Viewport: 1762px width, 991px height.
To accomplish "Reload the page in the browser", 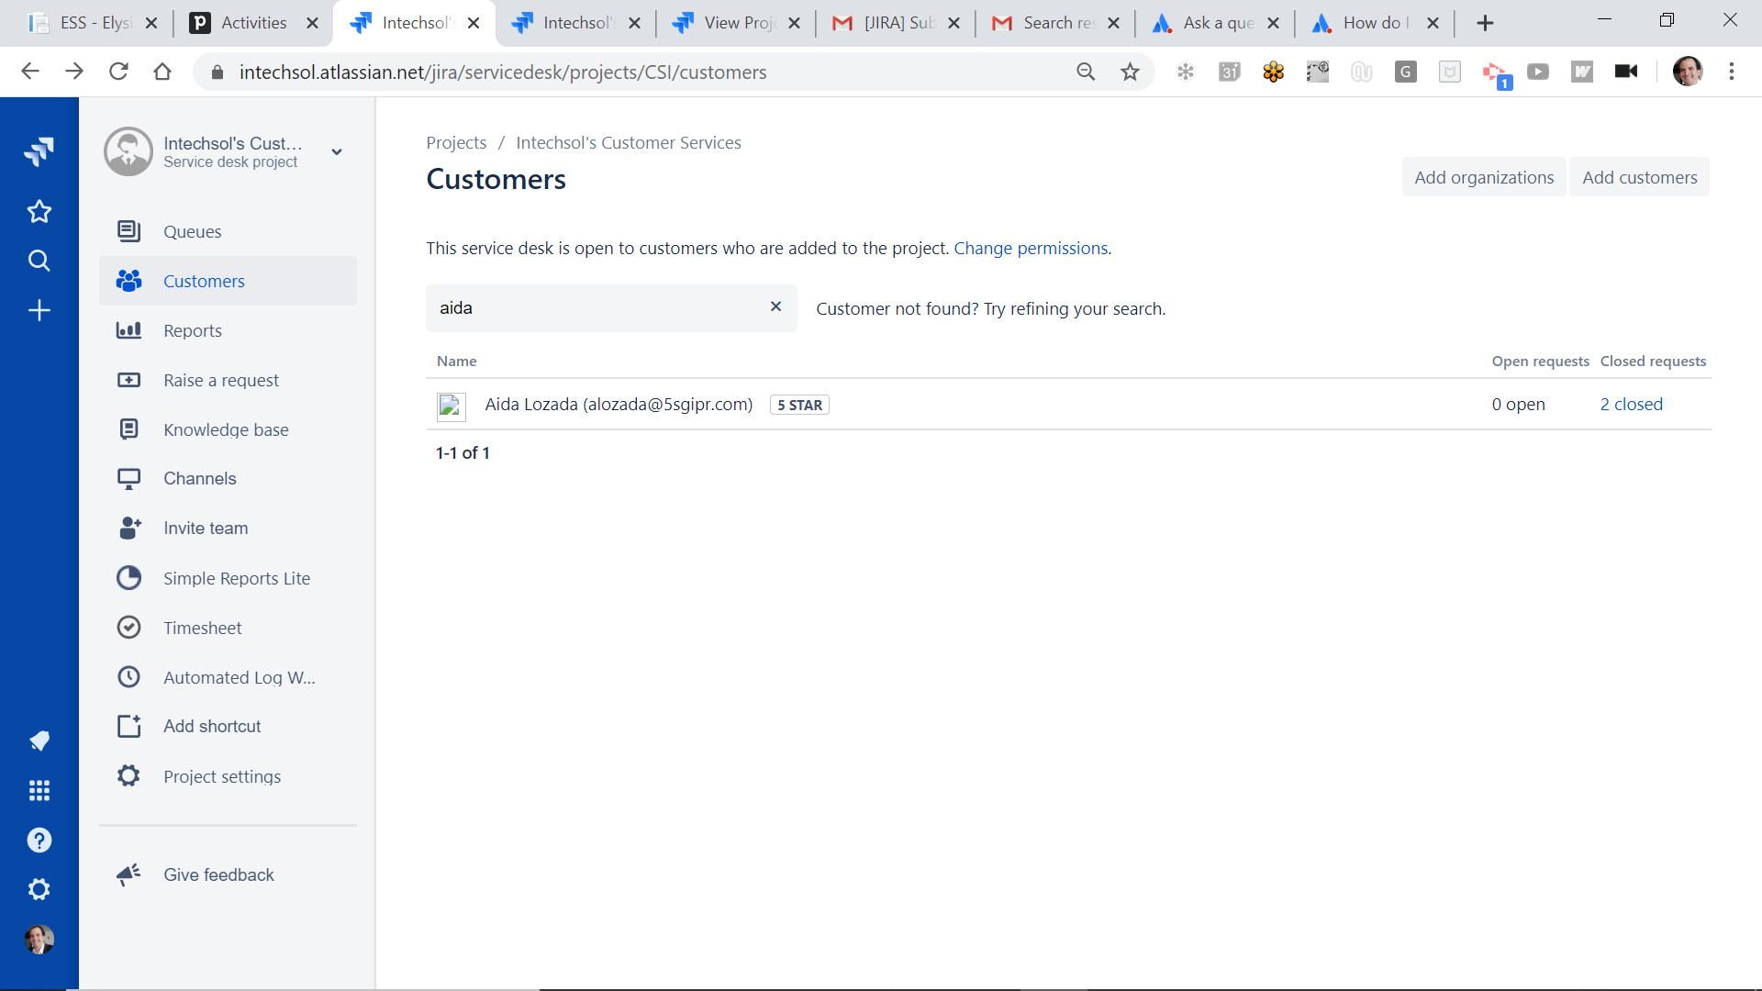I will [x=118, y=72].
